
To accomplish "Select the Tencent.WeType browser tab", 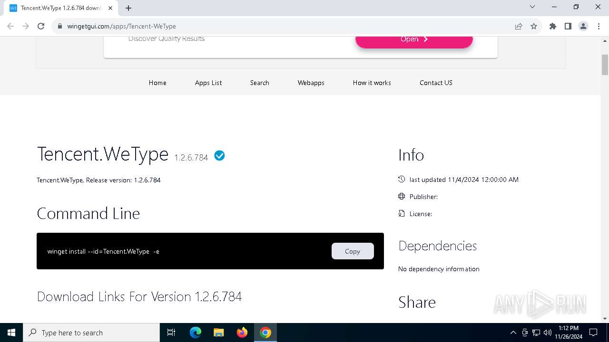I will [61, 8].
